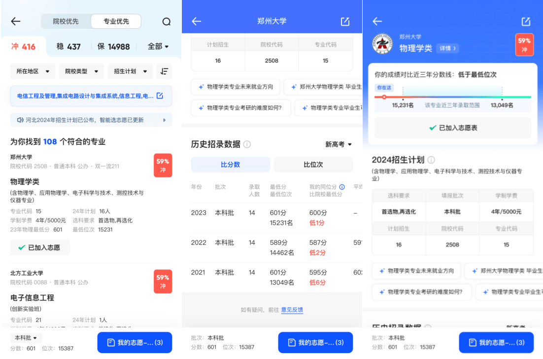Viewport: 543px width, 359px height.
Task: Ask 物理学类专业未来就业方向 in the middle panel
Action: [x=236, y=87]
